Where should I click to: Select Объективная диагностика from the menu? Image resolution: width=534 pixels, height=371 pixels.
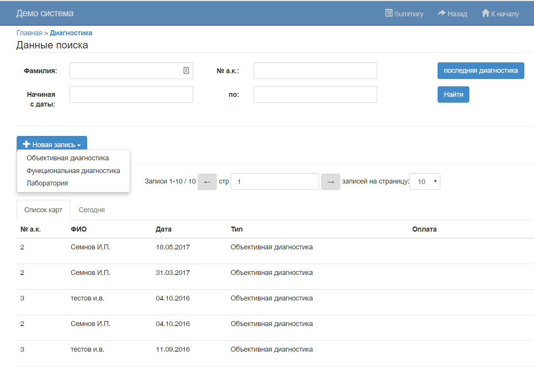coord(68,158)
